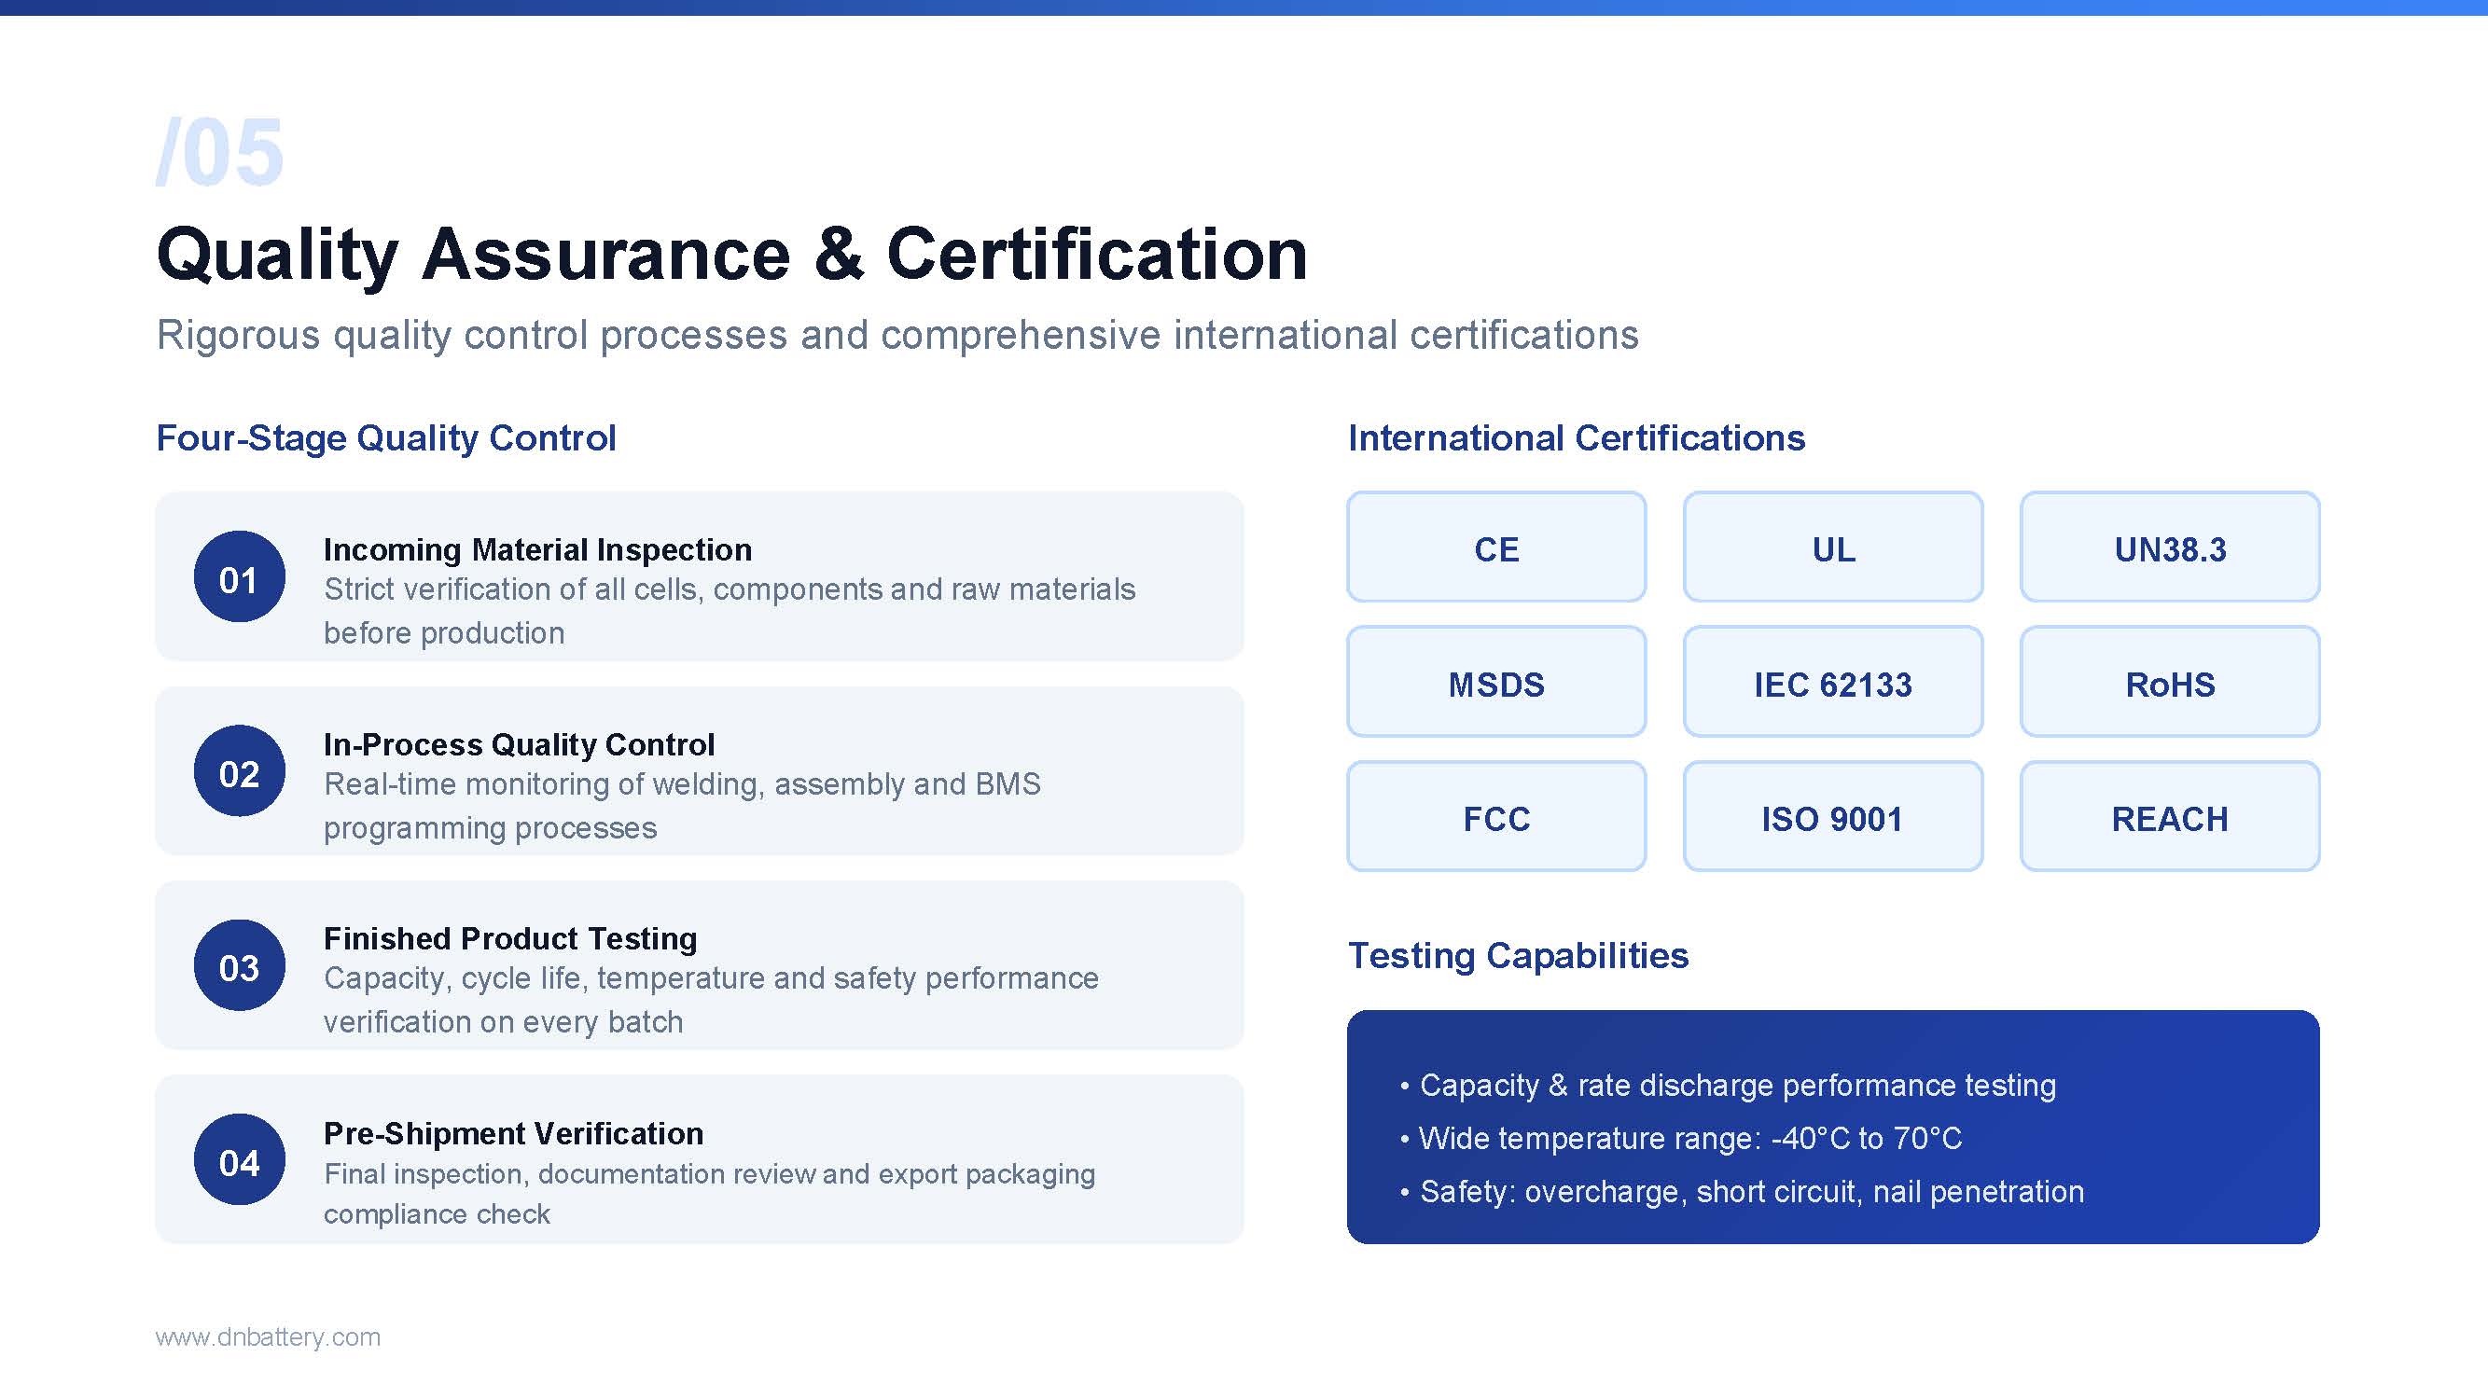The width and height of the screenshot is (2488, 1399).
Task: Select the MSDS certification badge
Action: [1496, 682]
